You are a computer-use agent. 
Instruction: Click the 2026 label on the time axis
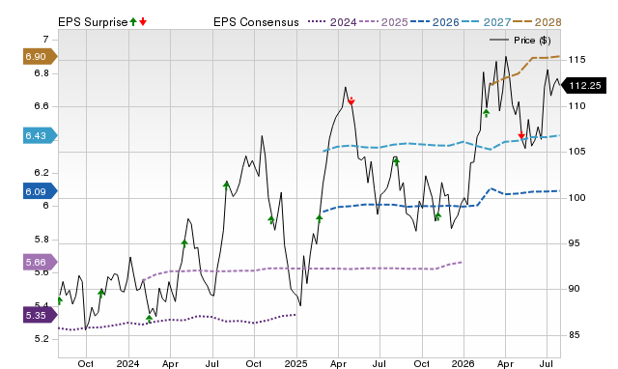click(x=463, y=363)
